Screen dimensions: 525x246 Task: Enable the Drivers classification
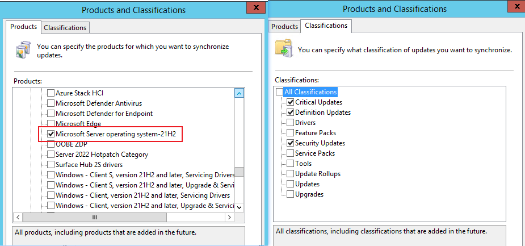(x=290, y=123)
